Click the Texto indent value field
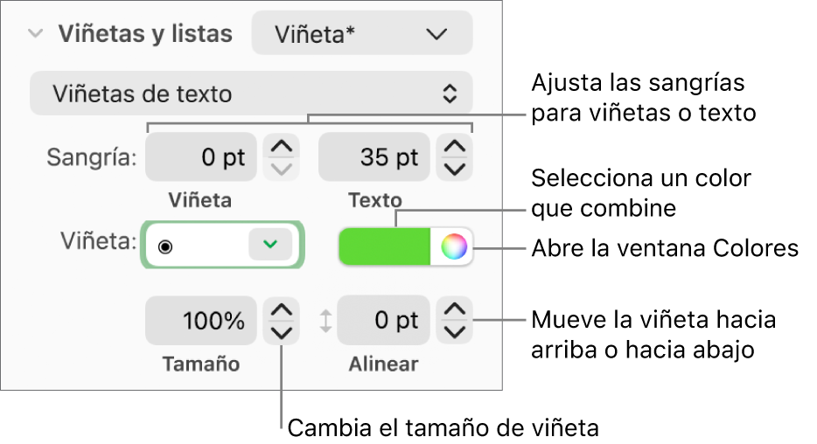 (x=374, y=157)
